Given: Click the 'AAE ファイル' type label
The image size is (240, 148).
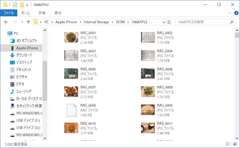Looking at the screenshot, I should pyautogui.click(x=89, y=110).
